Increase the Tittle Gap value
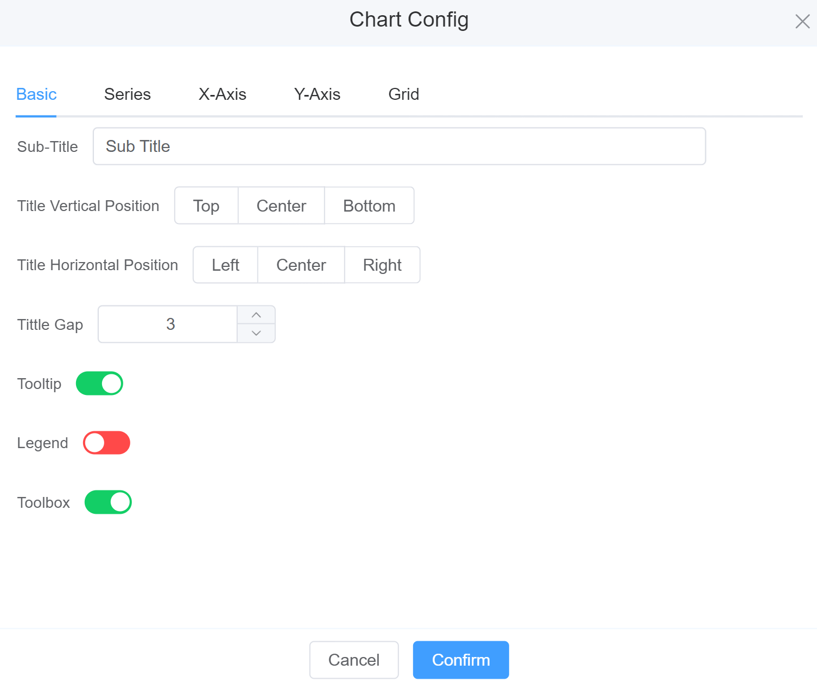817x689 pixels. (256, 315)
